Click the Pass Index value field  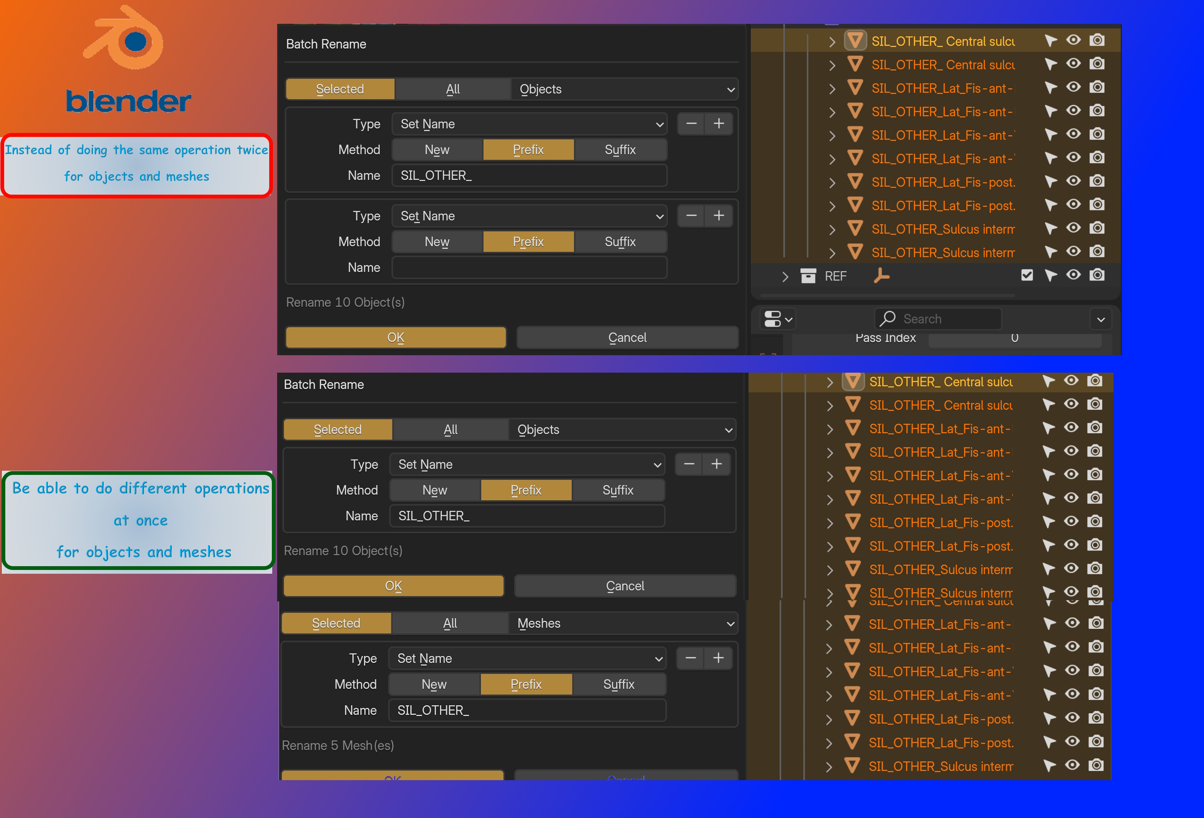coord(1014,339)
